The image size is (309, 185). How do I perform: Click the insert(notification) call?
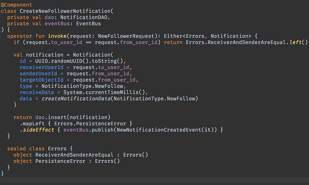click(79, 117)
